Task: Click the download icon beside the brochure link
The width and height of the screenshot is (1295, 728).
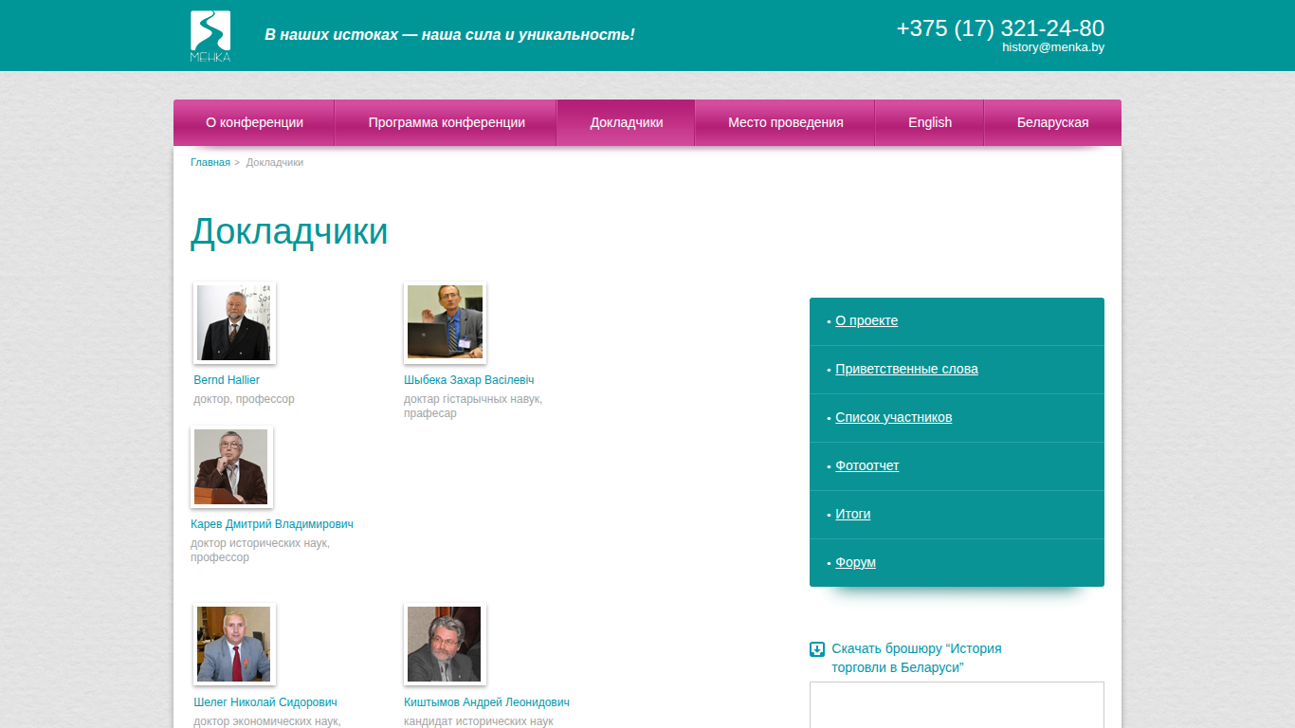Action: click(x=817, y=649)
